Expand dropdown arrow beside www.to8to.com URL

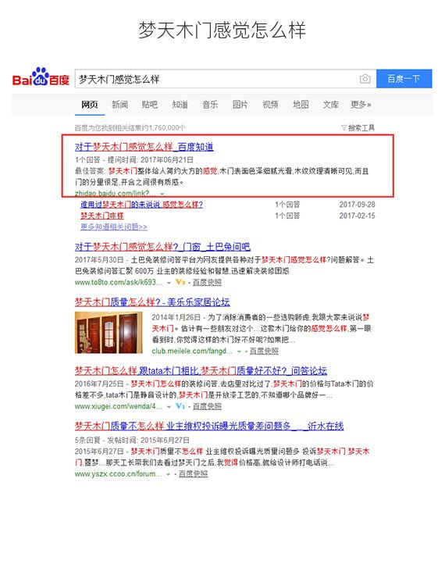pyautogui.click(x=169, y=283)
